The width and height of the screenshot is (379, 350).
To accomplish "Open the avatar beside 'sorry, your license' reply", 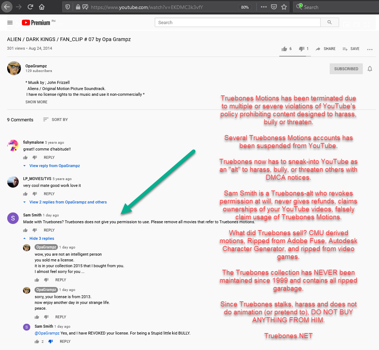I will click(x=27, y=290).
